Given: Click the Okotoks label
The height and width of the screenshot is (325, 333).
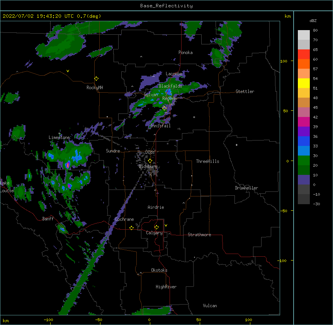Looking at the screenshot, I should pos(159,270).
